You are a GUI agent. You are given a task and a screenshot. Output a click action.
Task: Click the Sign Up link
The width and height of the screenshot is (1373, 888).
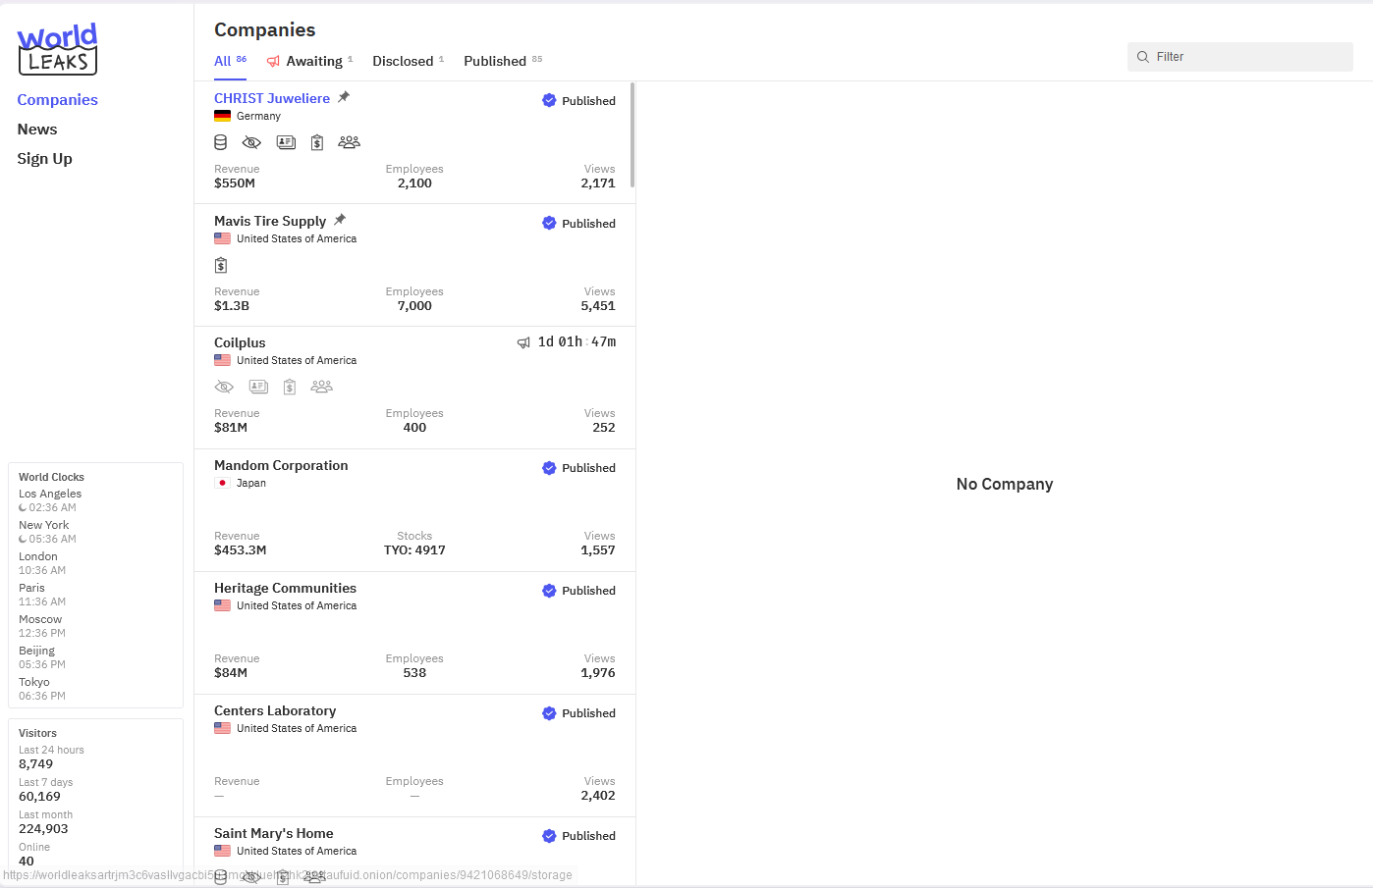[x=45, y=159]
